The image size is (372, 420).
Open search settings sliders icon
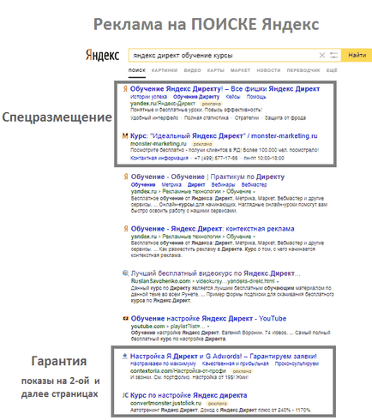point(333,55)
